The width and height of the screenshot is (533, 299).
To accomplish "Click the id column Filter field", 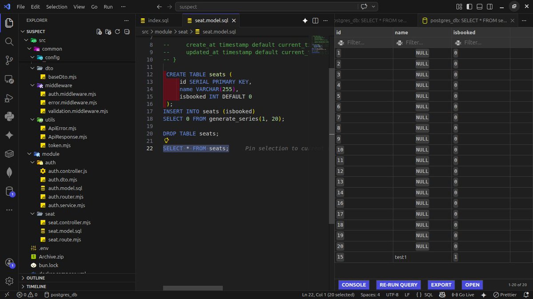I will pyautogui.click(x=364, y=43).
